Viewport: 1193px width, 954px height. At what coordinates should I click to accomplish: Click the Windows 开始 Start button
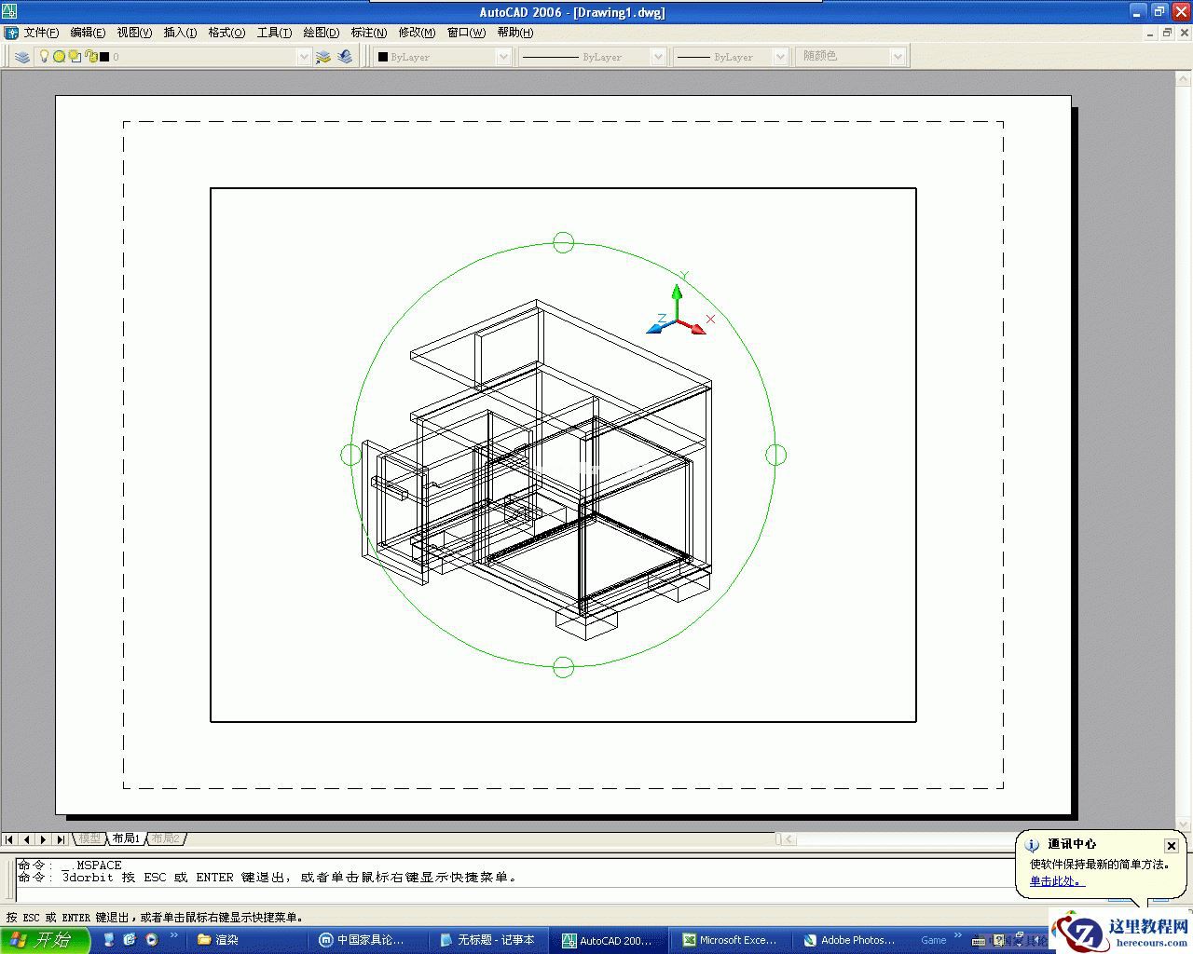45,940
